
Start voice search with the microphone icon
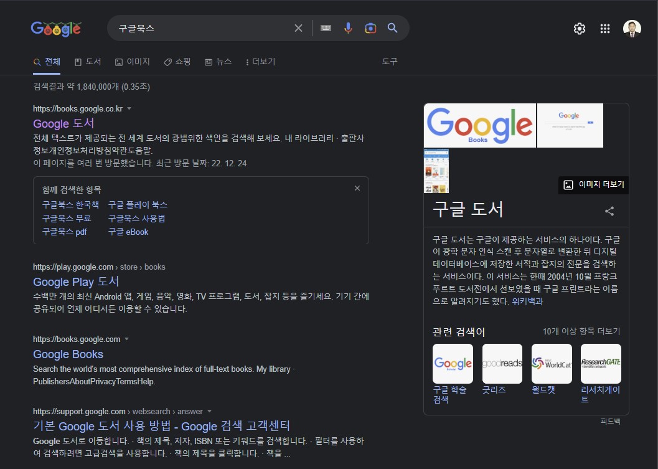[x=348, y=28]
